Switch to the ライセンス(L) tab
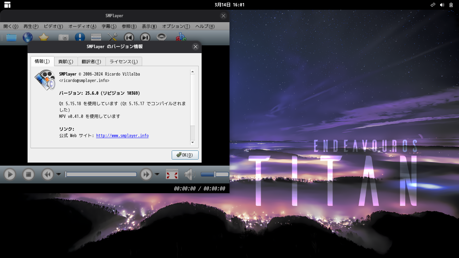459x258 pixels. point(124,61)
